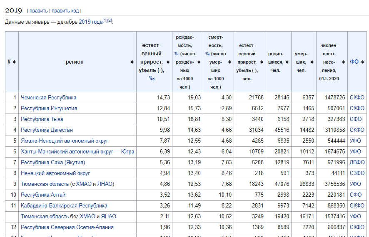Viewport: 369px width, 237px height.
Task: Sort by регион column arrows
Action: tap(132, 62)
